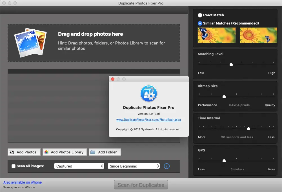This screenshot has width=282, height=192.
Task: Click the Add Photos button
Action: point(24,152)
